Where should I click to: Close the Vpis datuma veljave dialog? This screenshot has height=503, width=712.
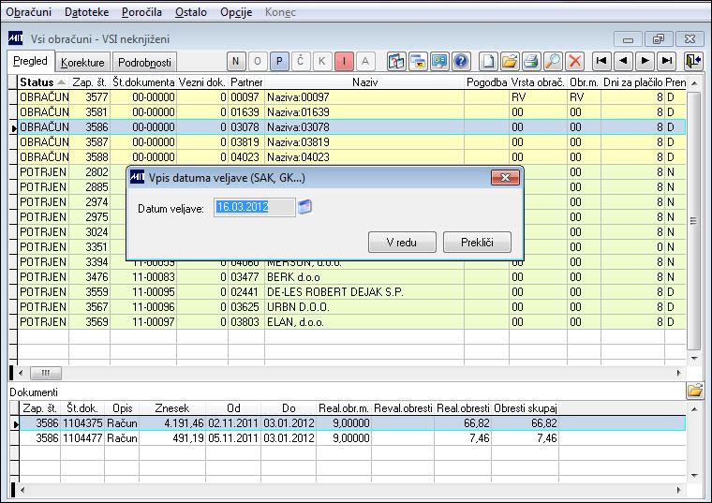coord(505,178)
